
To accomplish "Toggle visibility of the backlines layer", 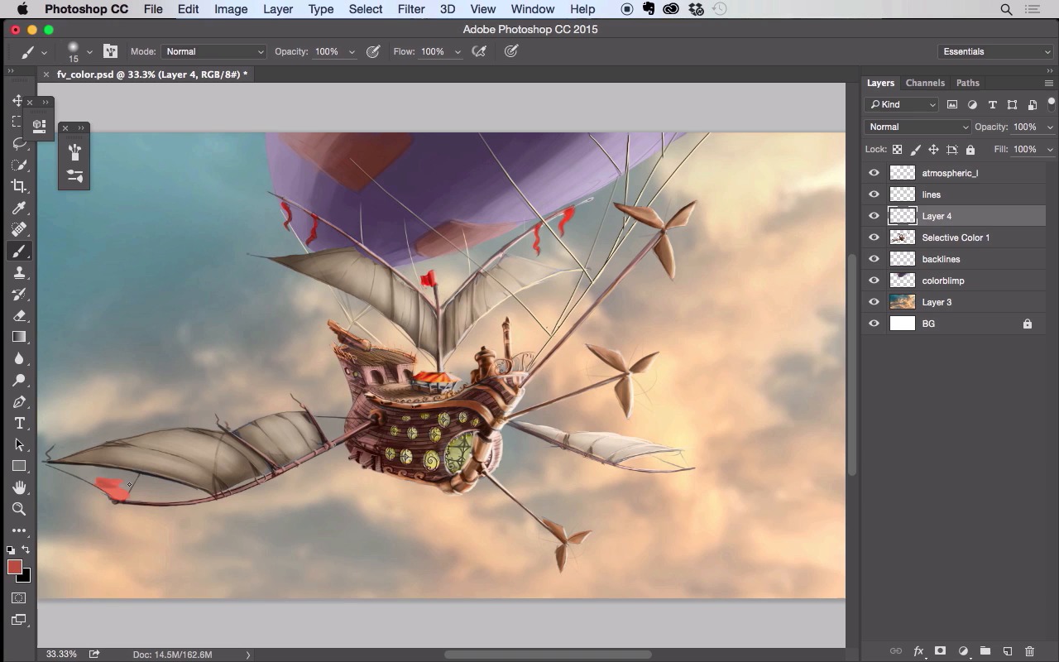I will (x=874, y=259).
